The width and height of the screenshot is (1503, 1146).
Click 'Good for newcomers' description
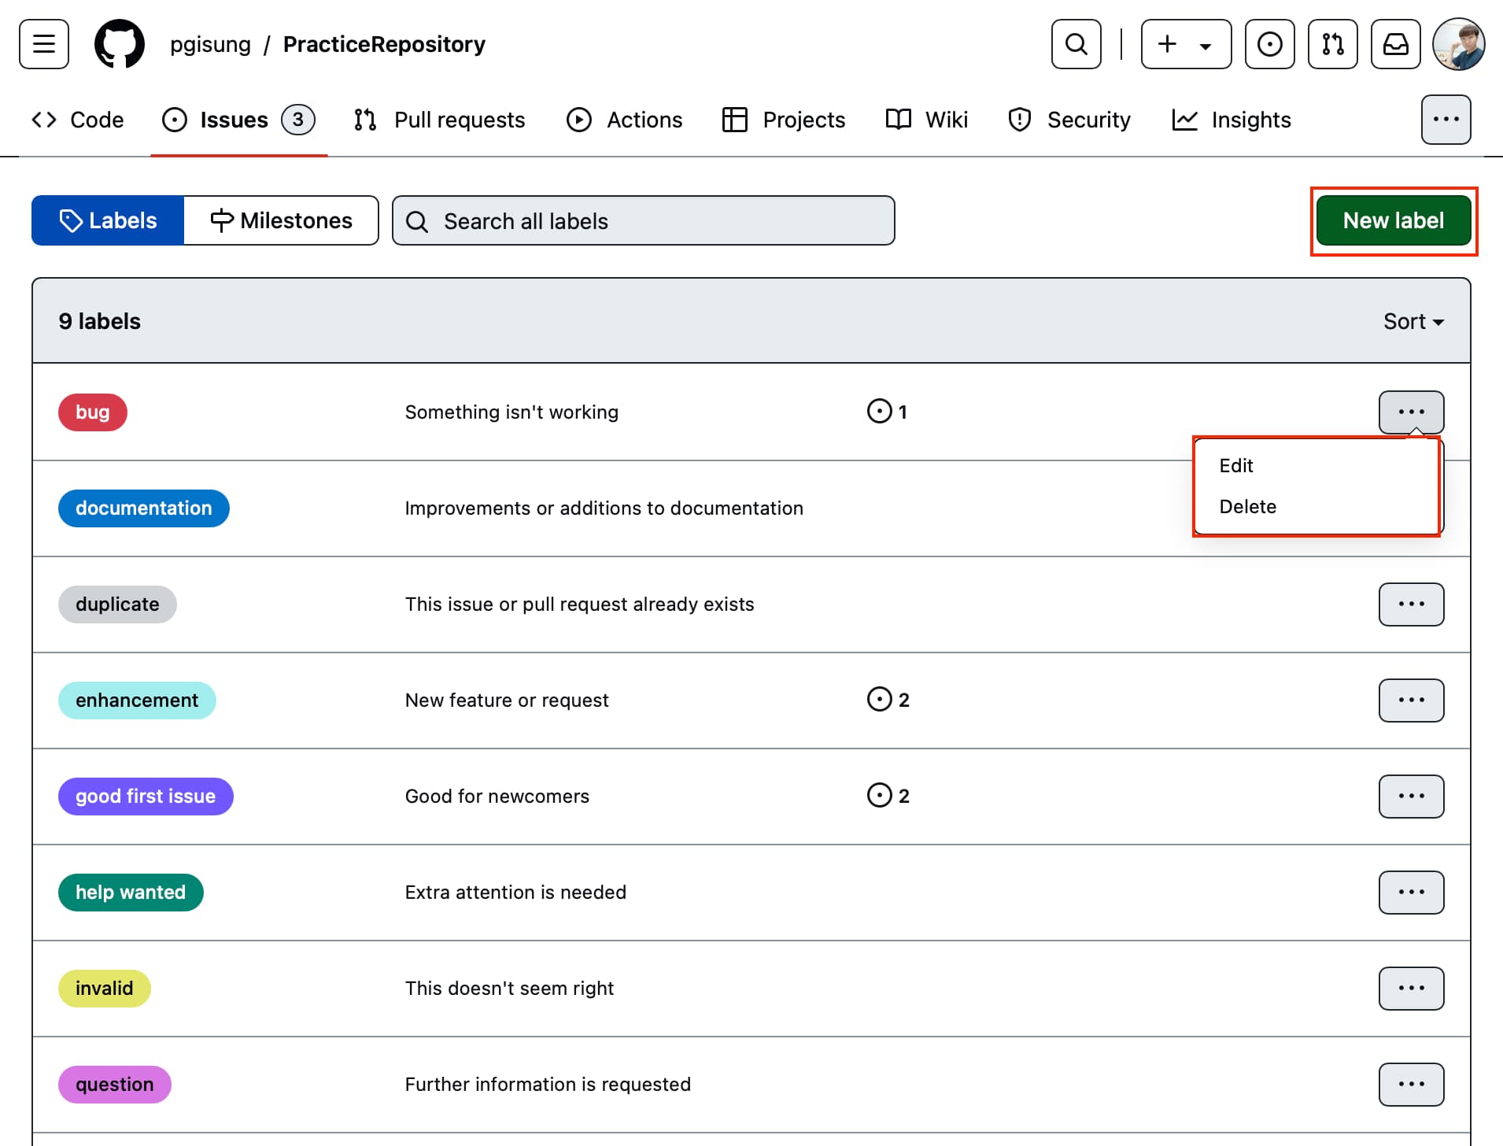click(x=497, y=796)
